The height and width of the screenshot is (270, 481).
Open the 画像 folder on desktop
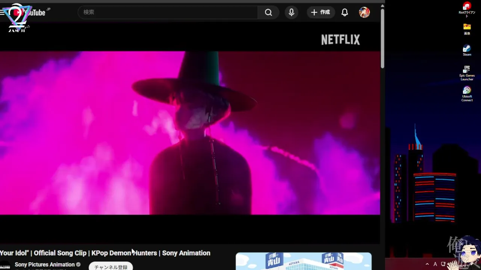[467, 30]
